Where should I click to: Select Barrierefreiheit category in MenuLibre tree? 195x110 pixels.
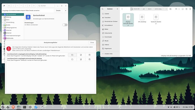13,14
